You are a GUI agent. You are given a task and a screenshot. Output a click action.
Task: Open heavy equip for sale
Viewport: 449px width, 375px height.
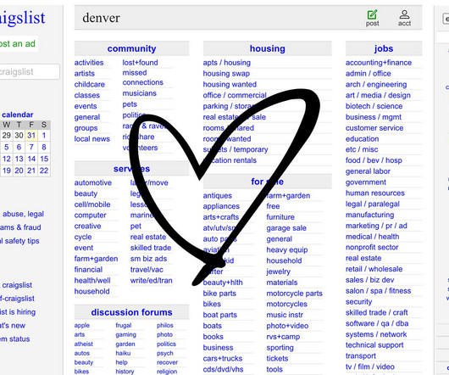287,249
